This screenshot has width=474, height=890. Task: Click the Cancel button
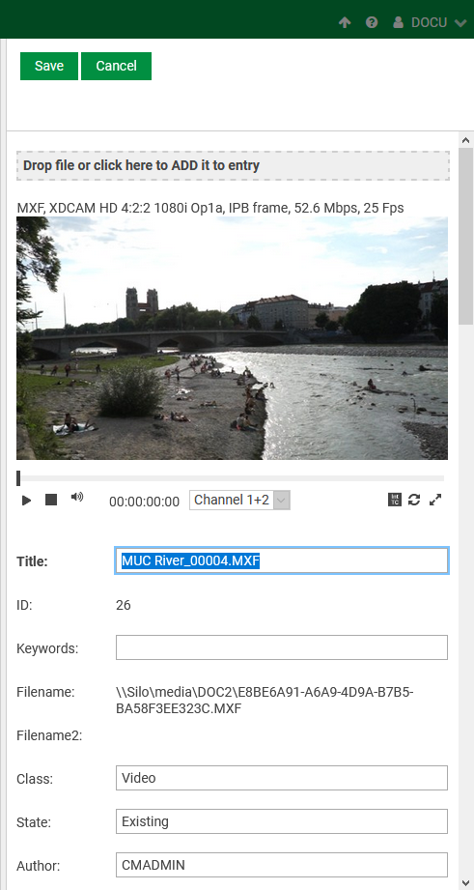pyautogui.click(x=116, y=66)
